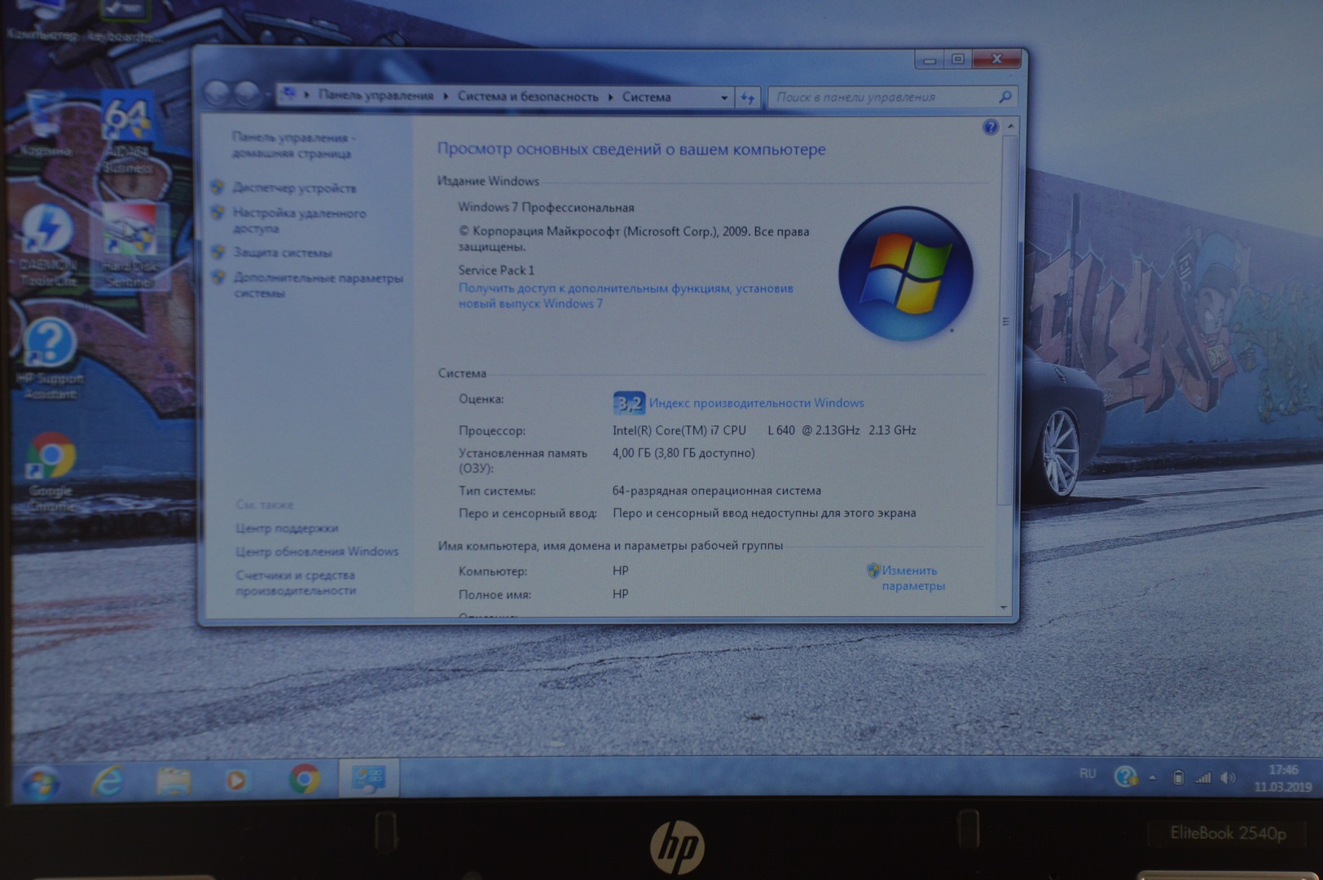Click the vertical scrollbar thumb
Image resolution: width=1323 pixels, height=880 pixels.
(x=1006, y=322)
